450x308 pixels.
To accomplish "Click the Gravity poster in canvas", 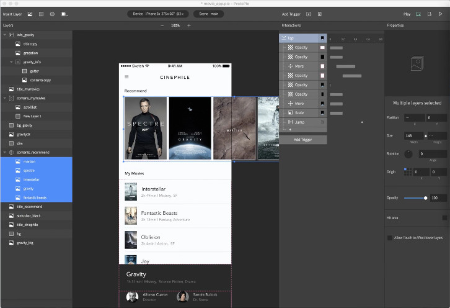I will coord(190,129).
